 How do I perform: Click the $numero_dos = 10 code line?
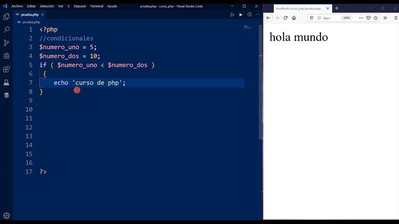coord(70,56)
